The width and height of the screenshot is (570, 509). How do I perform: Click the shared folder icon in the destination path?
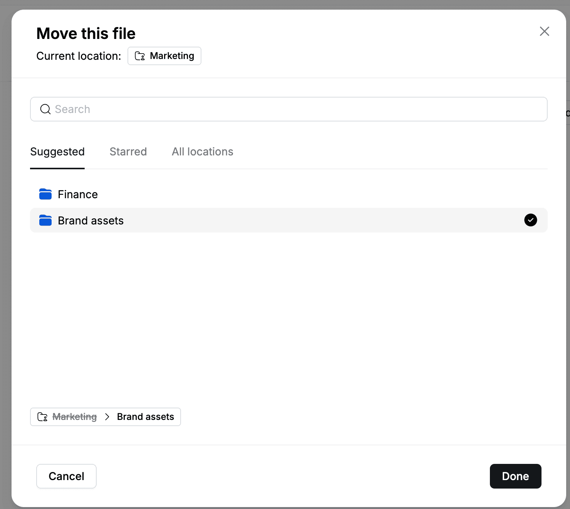click(x=42, y=417)
